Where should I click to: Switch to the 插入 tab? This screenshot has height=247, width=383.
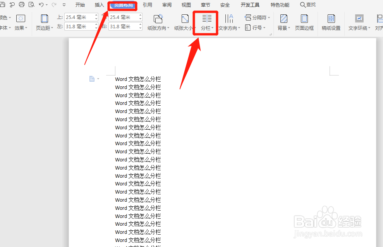[x=99, y=5]
